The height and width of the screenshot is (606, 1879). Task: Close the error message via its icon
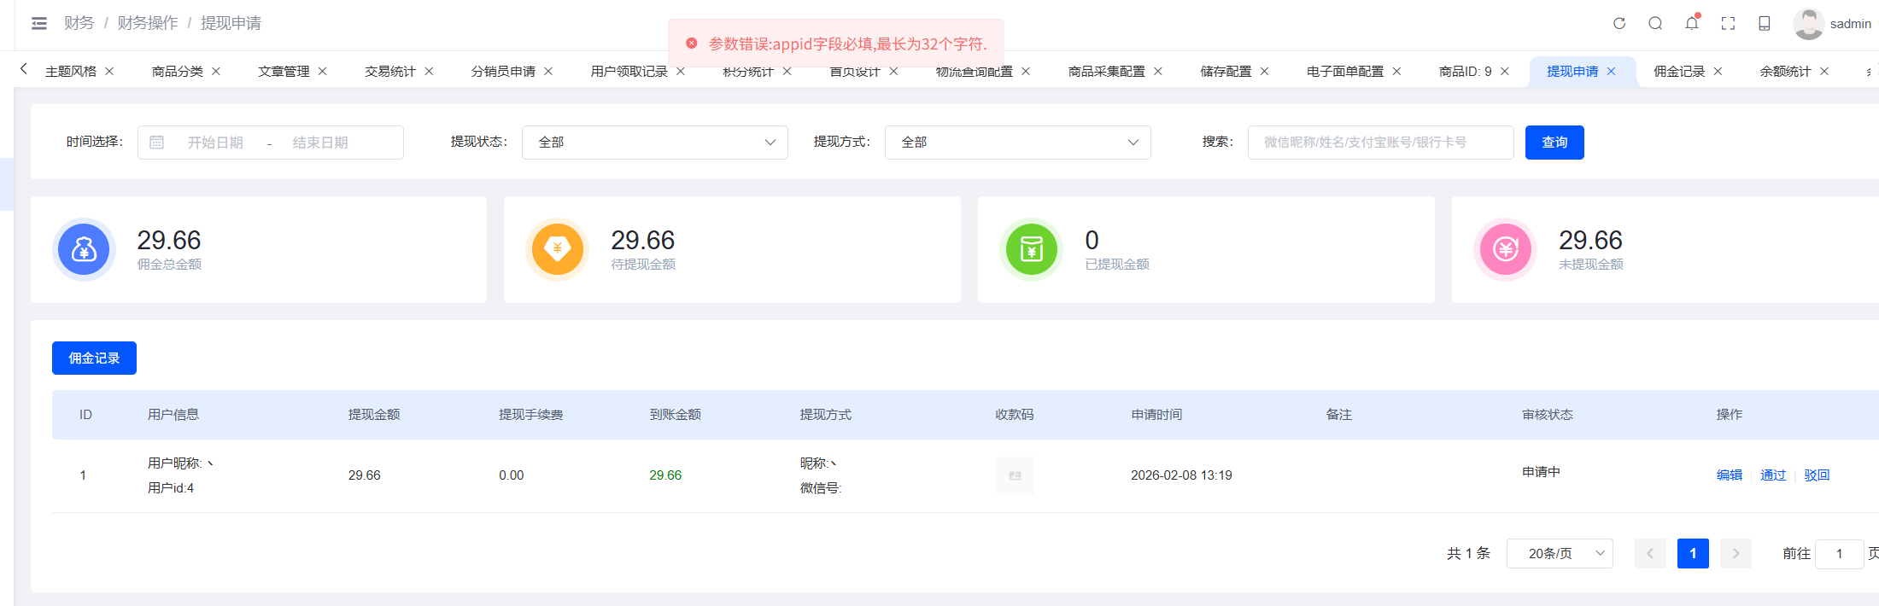click(x=692, y=44)
